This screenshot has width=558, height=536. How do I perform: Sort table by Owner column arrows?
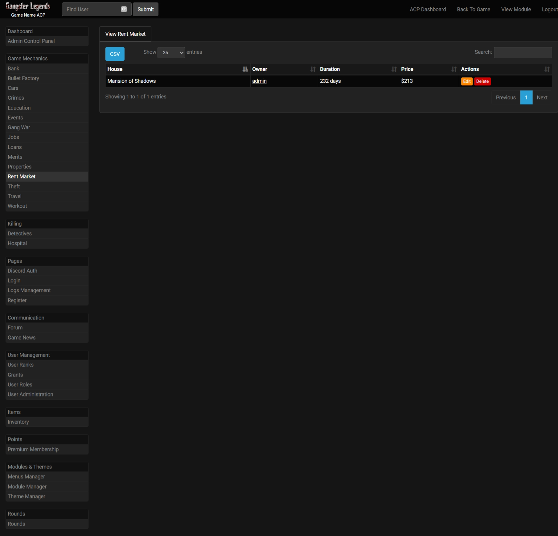pyautogui.click(x=313, y=69)
